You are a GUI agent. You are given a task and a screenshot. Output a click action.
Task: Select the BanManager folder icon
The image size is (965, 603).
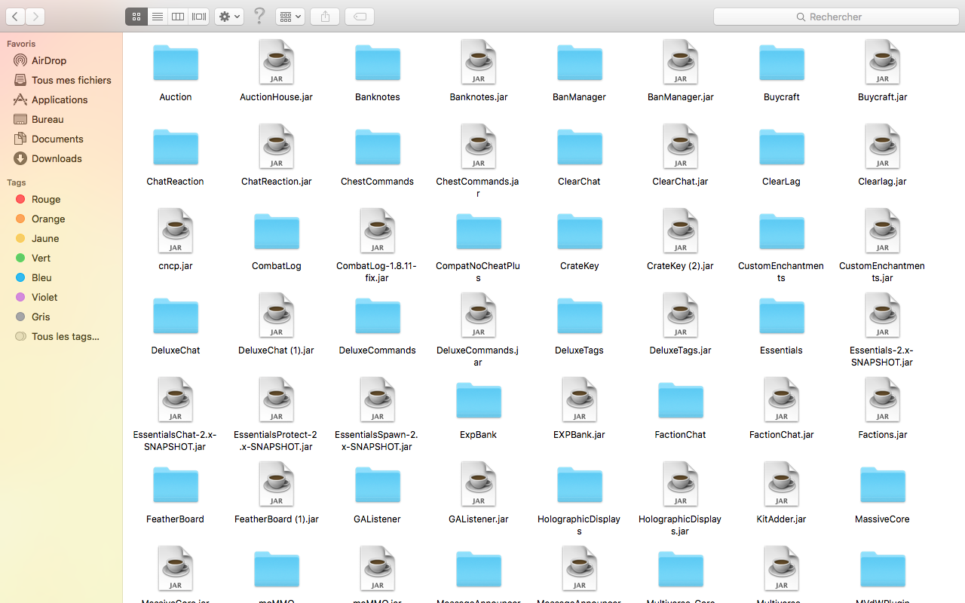[x=580, y=63]
